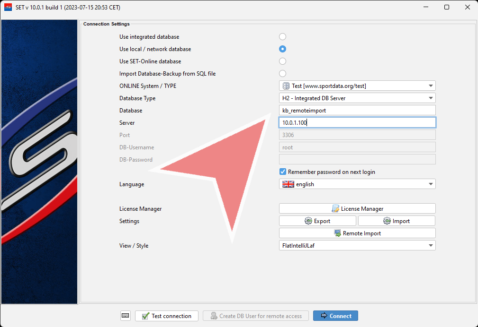This screenshot has height=327, width=478.
Task: Select Use local / network database
Action: pos(283,49)
